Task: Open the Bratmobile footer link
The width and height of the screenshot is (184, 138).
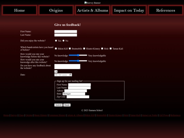Action: (102, 116)
